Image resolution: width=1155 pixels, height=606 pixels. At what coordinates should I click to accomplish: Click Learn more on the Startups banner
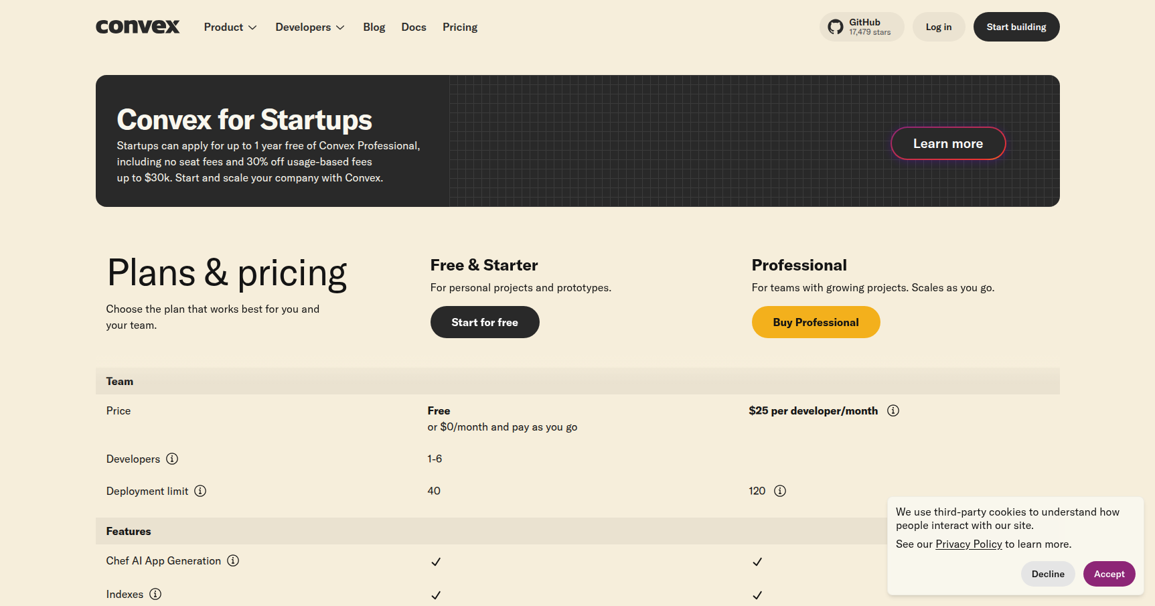click(x=947, y=143)
